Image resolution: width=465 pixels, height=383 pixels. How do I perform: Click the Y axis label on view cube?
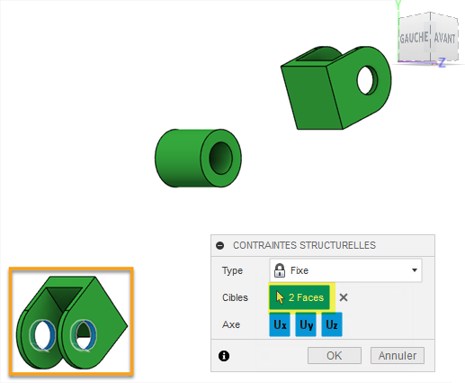(x=398, y=5)
